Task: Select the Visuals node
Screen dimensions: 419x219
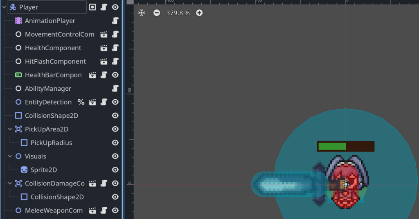Action: [x=35, y=156]
